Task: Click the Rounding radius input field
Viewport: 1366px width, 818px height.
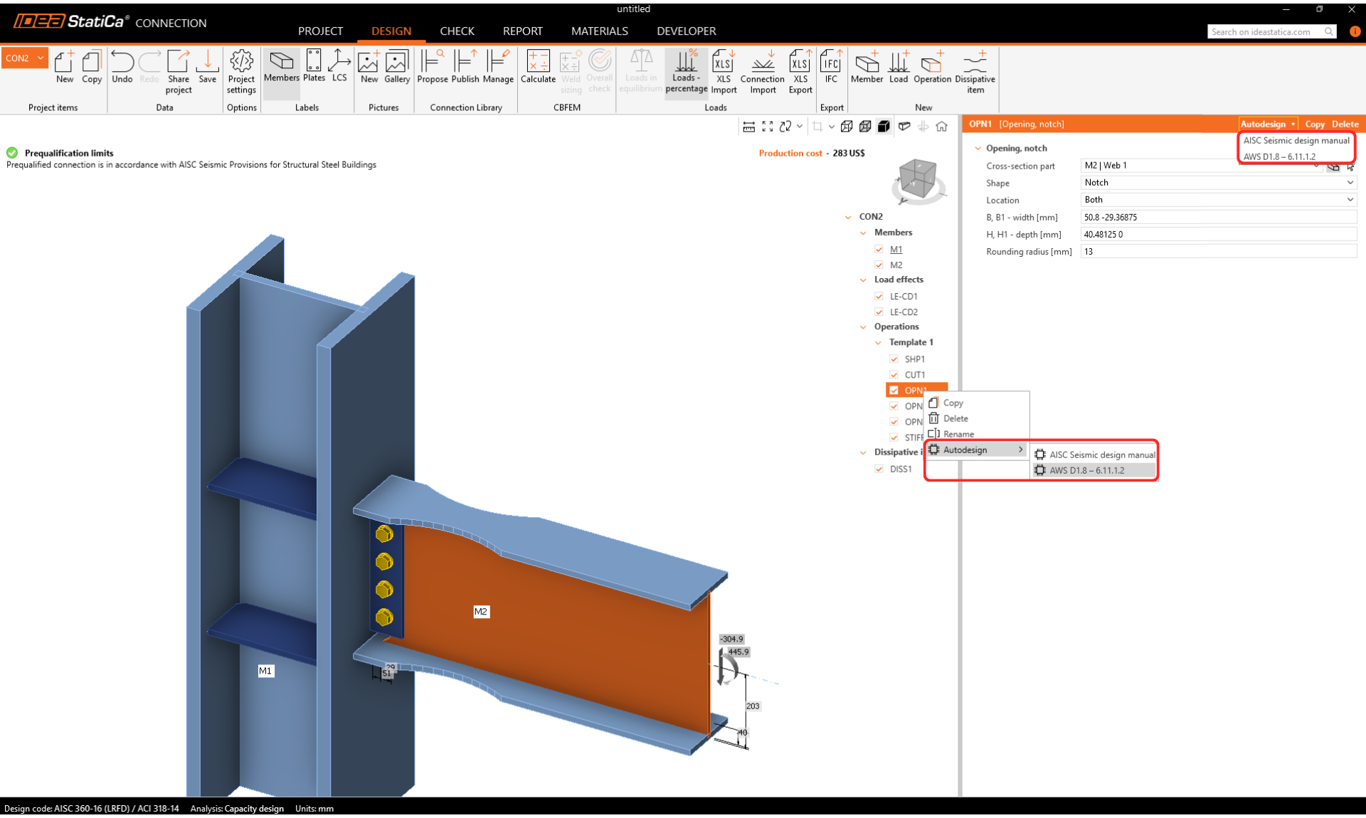Action: click(x=1218, y=251)
